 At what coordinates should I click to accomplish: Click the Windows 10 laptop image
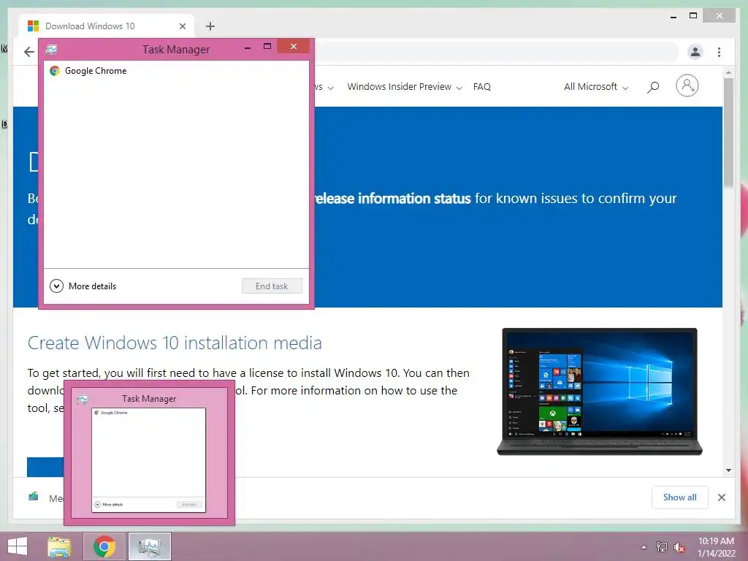click(600, 392)
